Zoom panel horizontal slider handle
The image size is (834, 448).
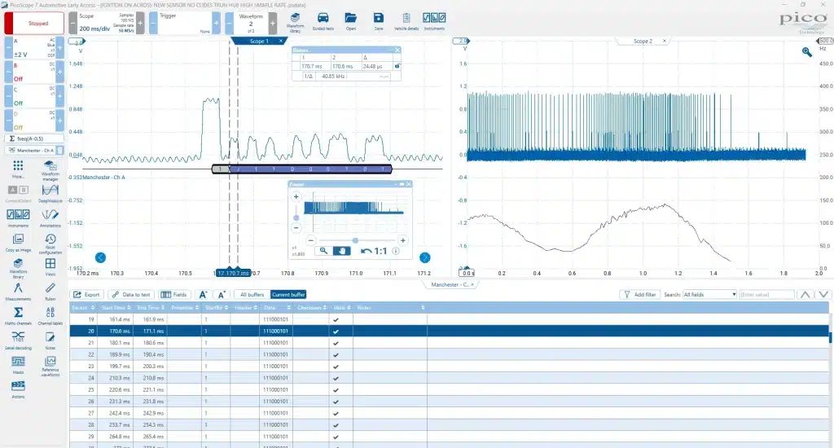pos(355,240)
